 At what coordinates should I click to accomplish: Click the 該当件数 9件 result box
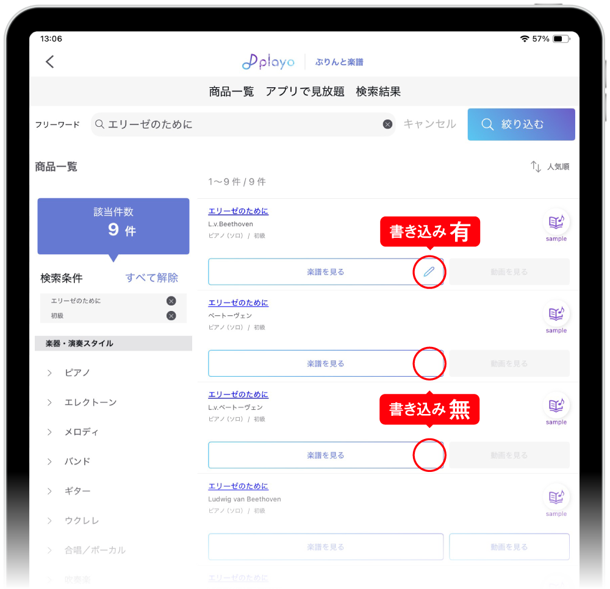coord(113,226)
